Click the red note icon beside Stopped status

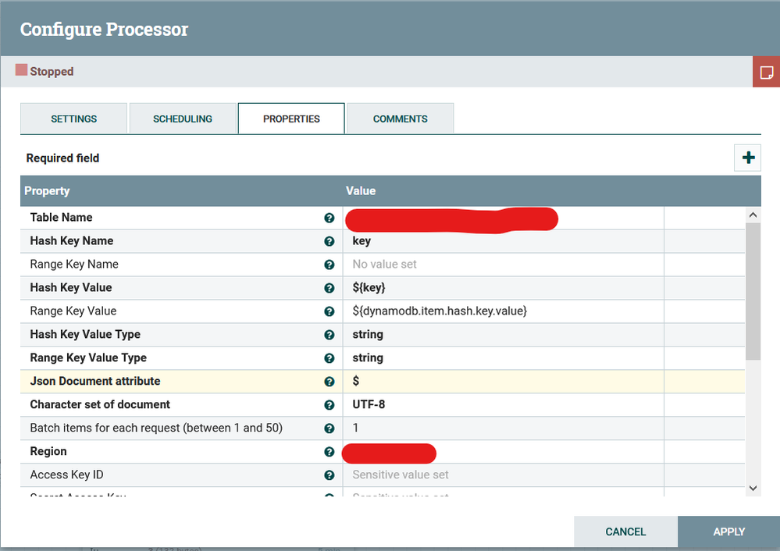[x=766, y=72]
